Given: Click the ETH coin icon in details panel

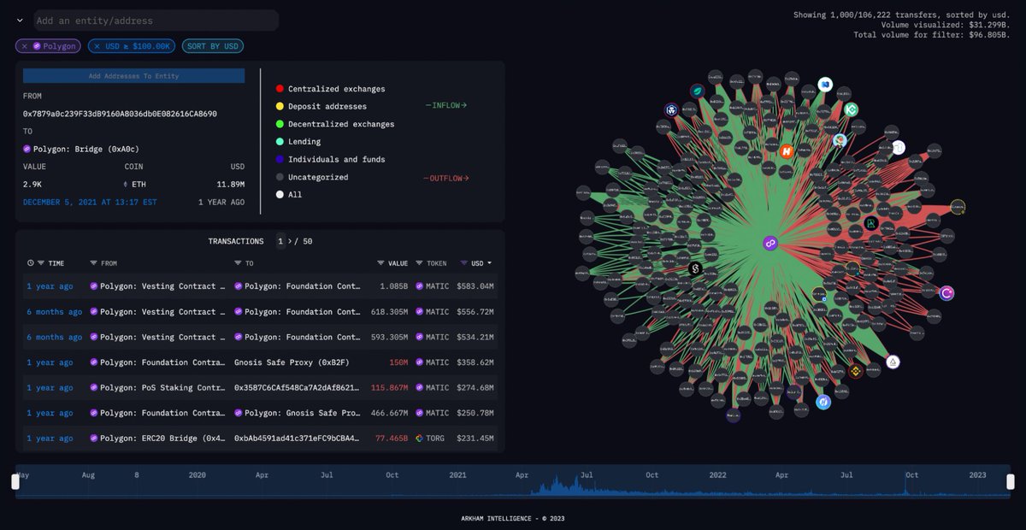Looking at the screenshot, I should (x=127, y=184).
